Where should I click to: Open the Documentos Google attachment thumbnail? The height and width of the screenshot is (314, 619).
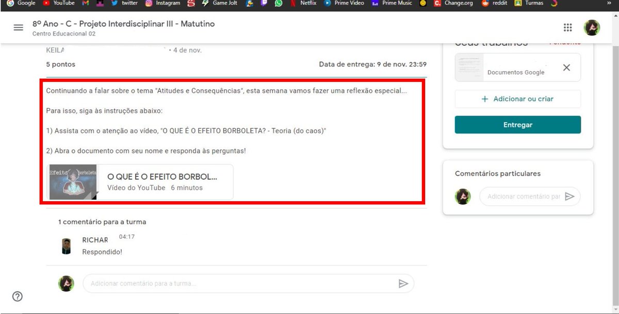click(x=469, y=68)
